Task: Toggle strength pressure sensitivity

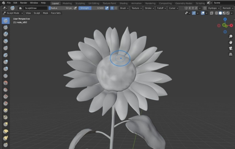Action: point(107,8)
